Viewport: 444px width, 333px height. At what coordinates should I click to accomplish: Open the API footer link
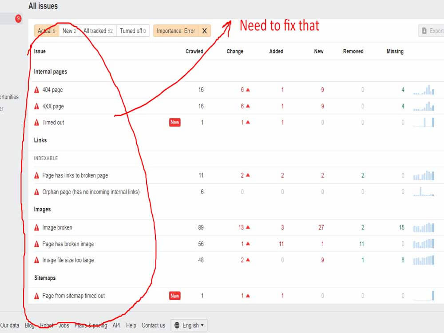(x=116, y=325)
